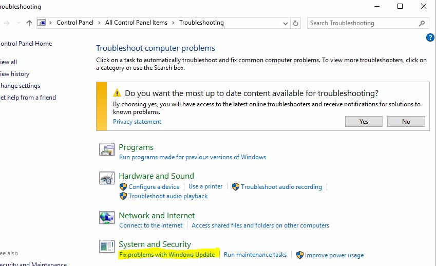The height and width of the screenshot is (266, 436).
Task: Click the shield icon beside Configure a device
Action: point(123,187)
